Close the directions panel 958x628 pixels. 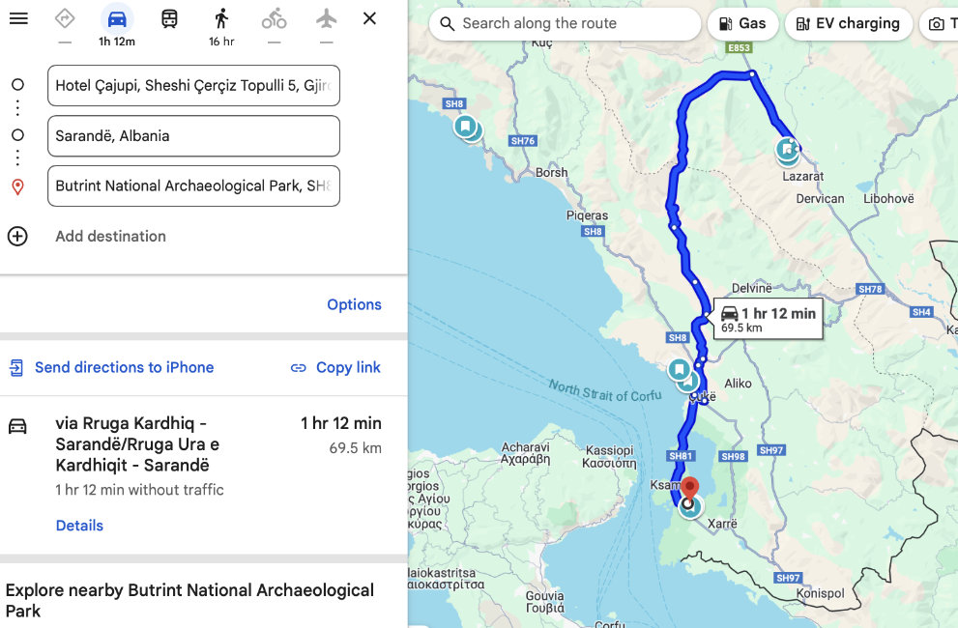369,18
